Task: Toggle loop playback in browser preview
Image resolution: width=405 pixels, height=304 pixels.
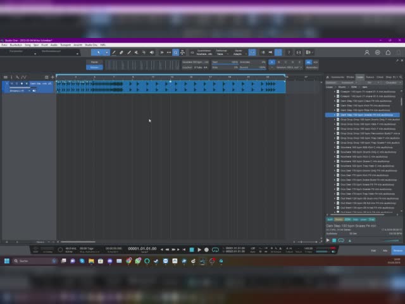Action: (341, 240)
